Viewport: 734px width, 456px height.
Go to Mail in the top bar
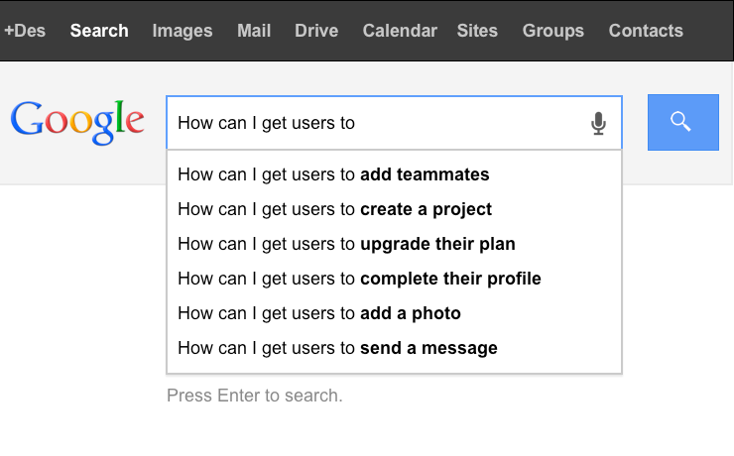(254, 31)
